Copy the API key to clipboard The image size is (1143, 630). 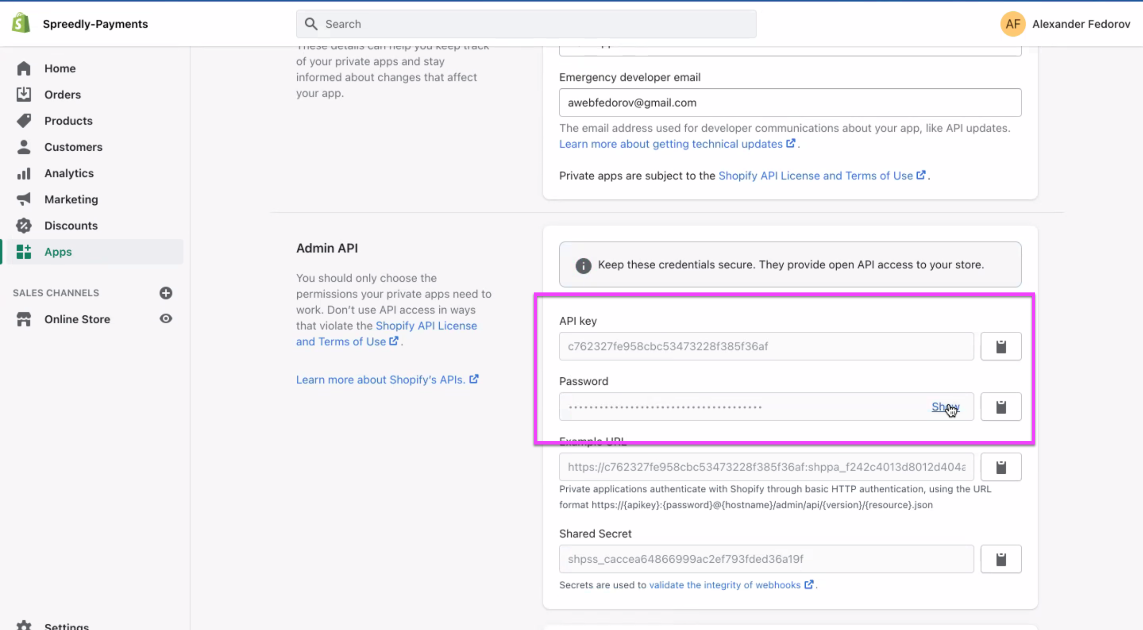pyautogui.click(x=1000, y=346)
